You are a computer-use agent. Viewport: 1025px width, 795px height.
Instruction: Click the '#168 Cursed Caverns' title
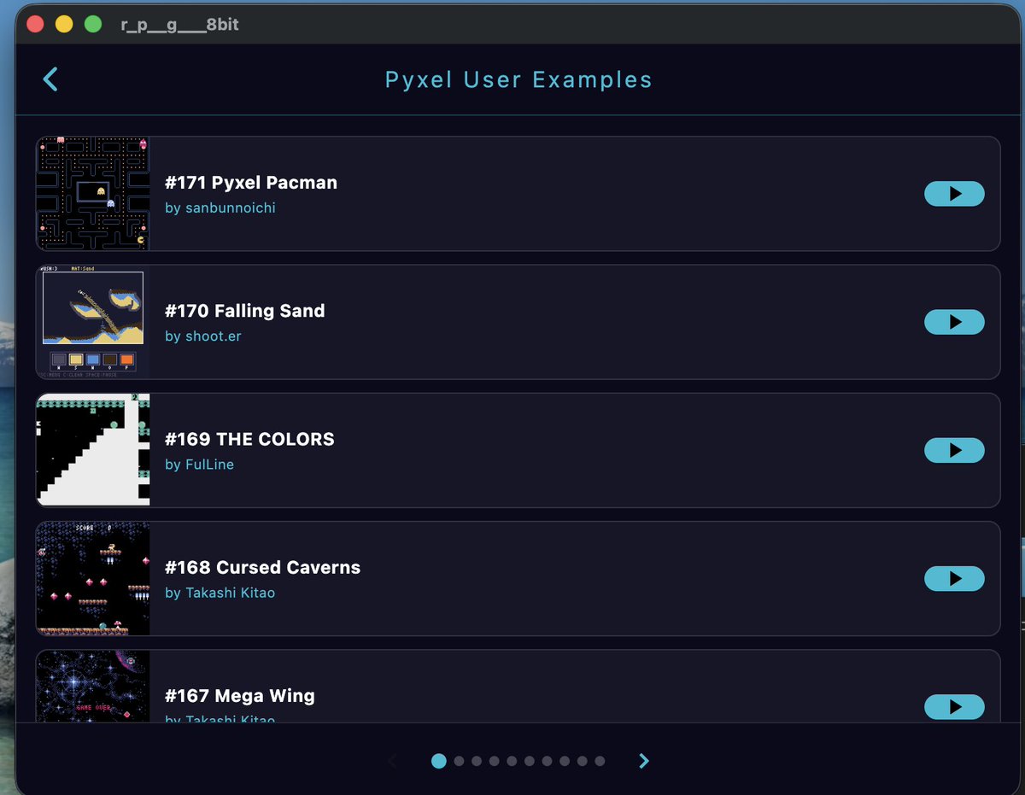(x=263, y=567)
